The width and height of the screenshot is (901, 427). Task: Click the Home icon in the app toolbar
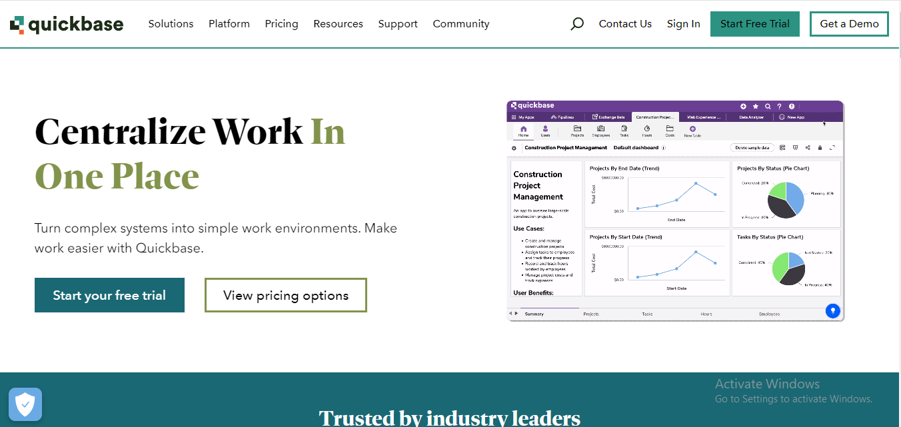pos(523,131)
